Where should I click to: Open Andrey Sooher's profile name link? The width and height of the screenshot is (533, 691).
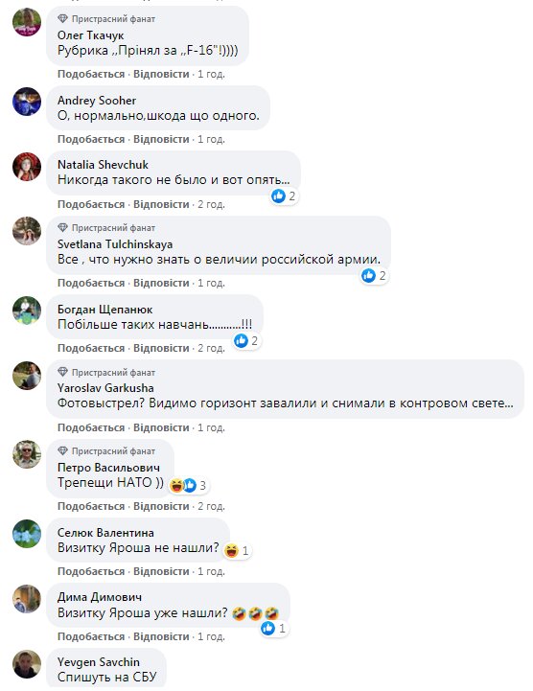point(97,101)
